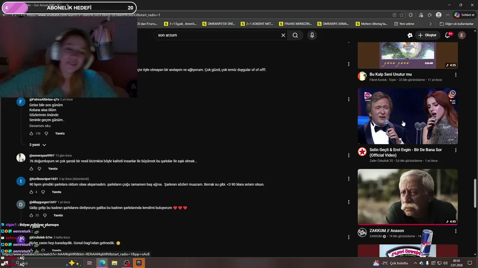Open File Explorer from the taskbar
478x268 pixels.
[x=114, y=263]
